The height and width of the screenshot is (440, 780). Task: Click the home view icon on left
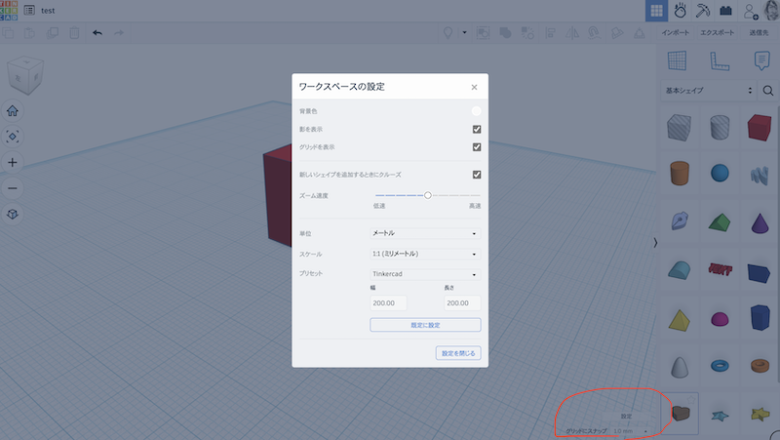pyautogui.click(x=13, y=111)
